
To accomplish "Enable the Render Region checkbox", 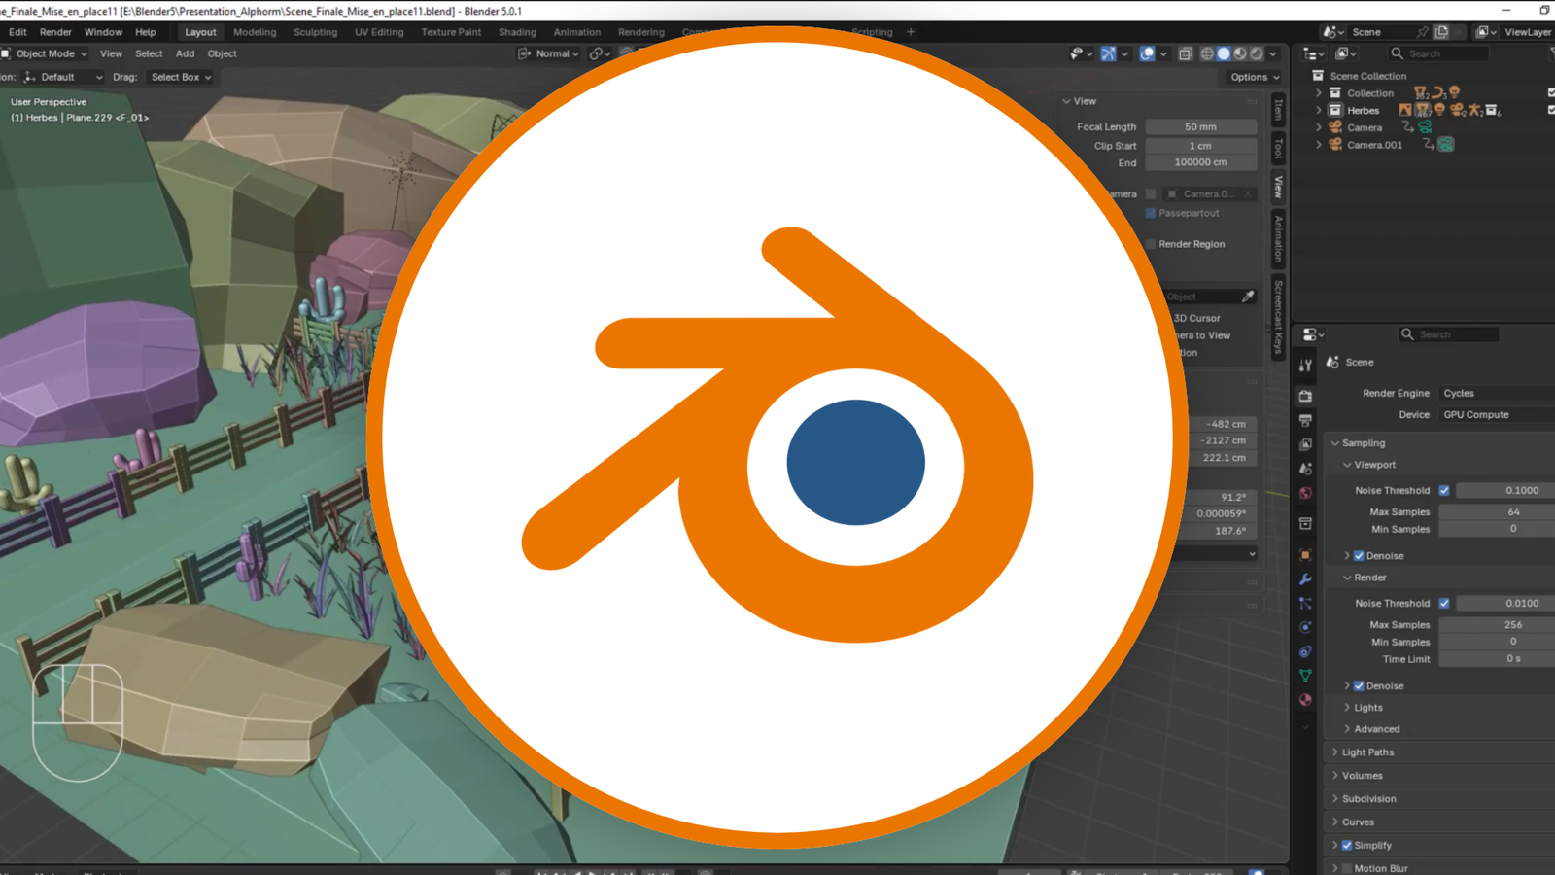I will coord(1151,244).
